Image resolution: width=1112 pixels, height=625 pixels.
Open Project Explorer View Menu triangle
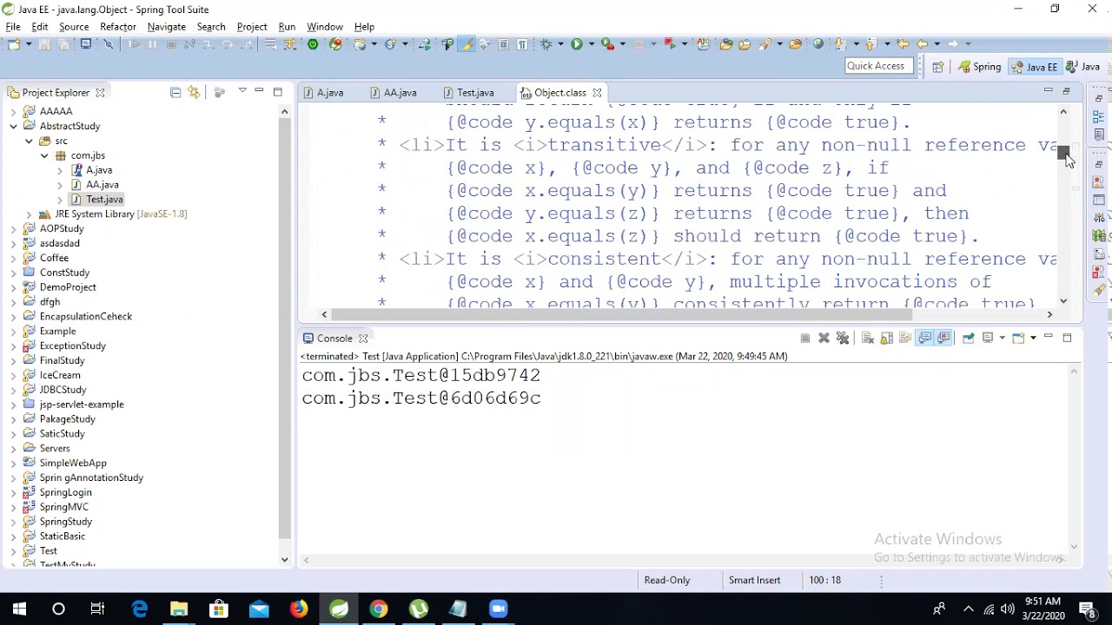(x=242, y=91)
